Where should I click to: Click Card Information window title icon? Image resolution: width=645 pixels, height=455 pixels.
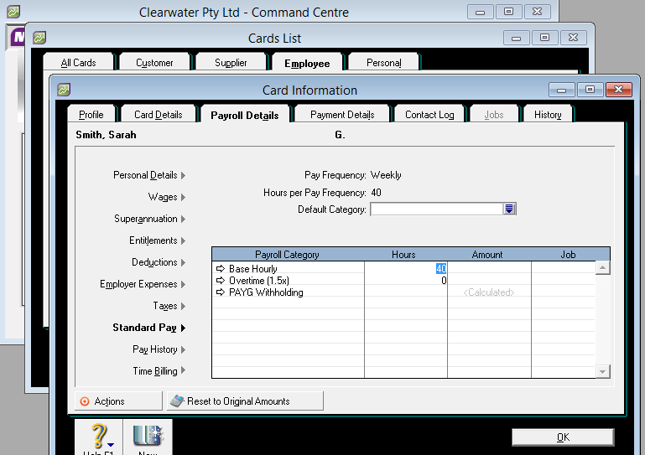[x=64, y=90]
